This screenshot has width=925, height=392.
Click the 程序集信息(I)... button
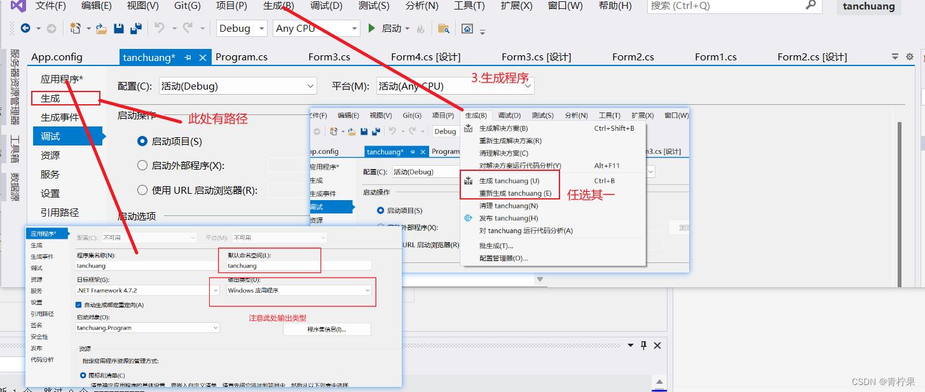pos(327,330)
